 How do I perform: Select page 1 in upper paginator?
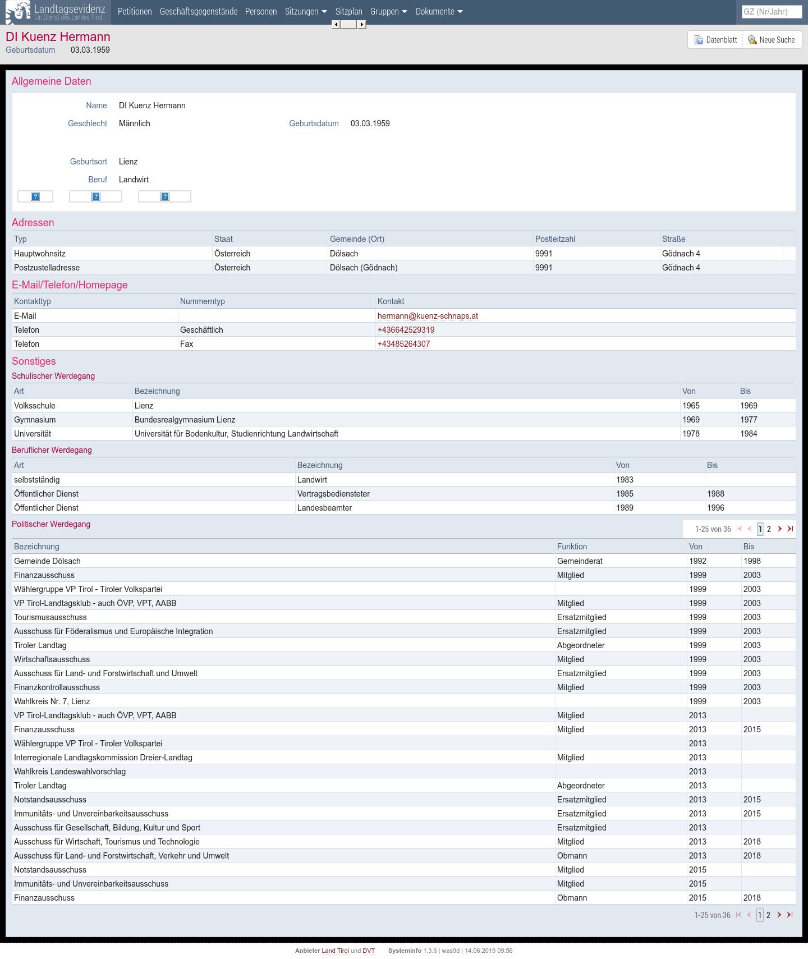click(x=760, y=529)
